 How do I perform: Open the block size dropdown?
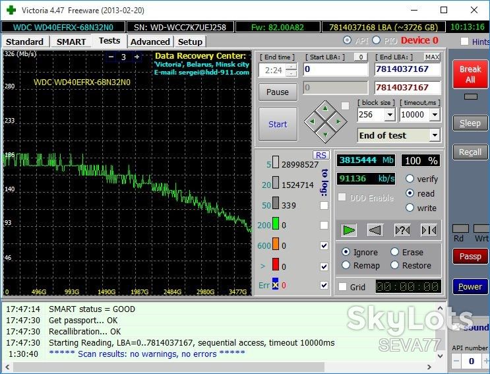[390, 115]
